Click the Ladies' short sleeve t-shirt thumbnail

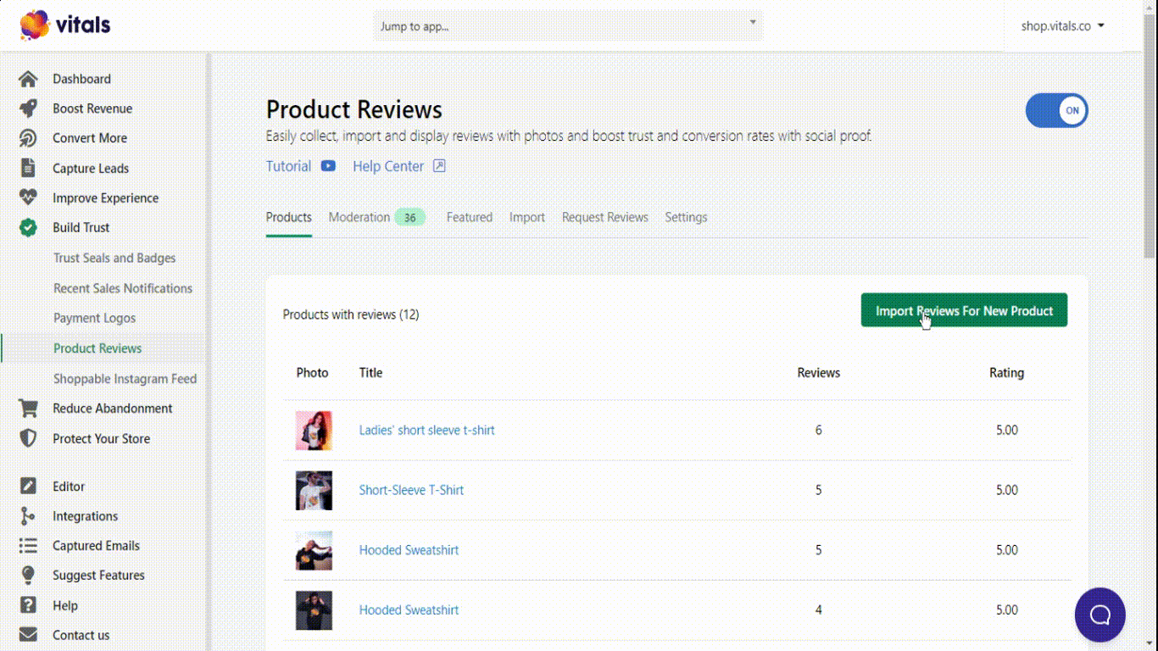coord(314,431)
